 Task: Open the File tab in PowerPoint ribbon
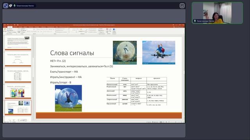[5, 27]
